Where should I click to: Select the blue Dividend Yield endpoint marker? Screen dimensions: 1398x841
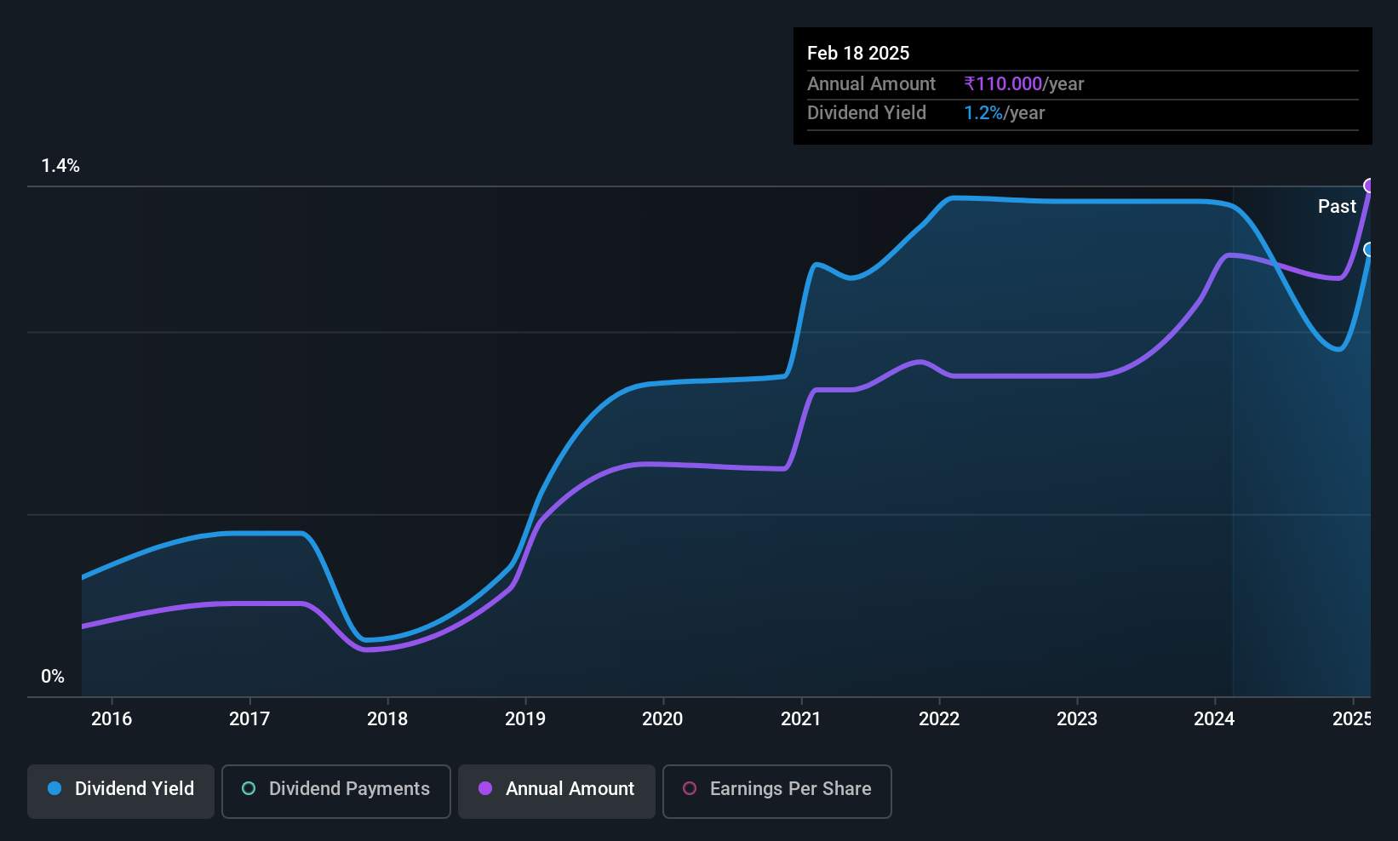(1369, 249)
